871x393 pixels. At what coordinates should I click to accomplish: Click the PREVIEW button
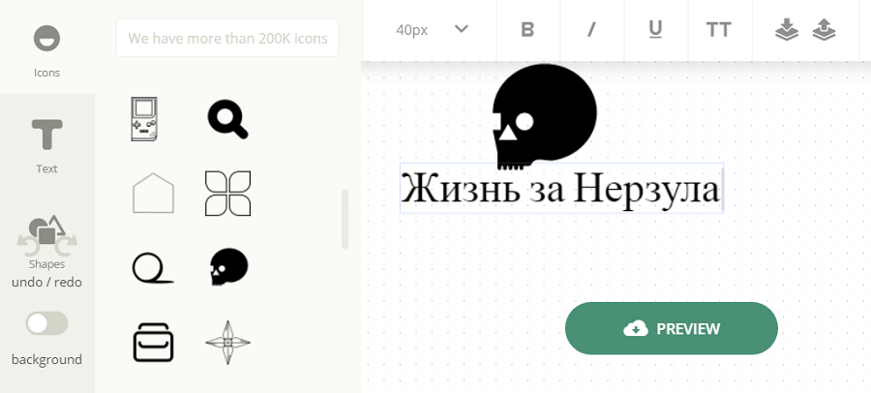[x=671, y=328]
